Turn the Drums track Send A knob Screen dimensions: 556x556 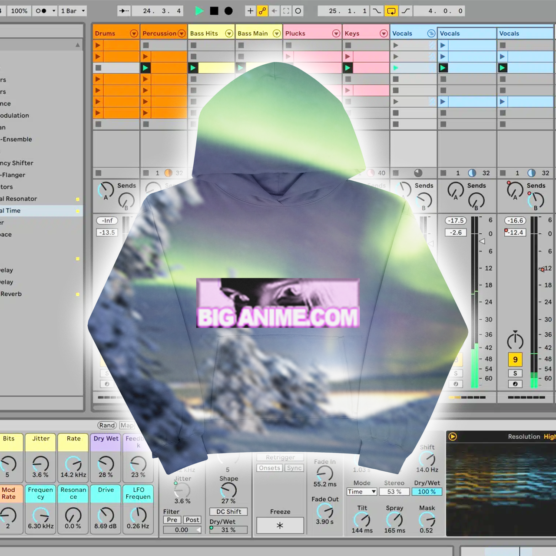click(106, 190)
